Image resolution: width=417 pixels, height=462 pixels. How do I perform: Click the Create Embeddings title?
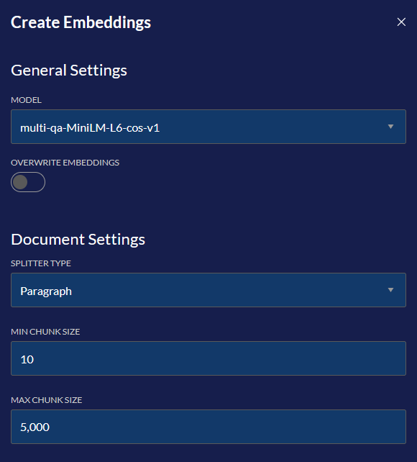coord(81,23)
